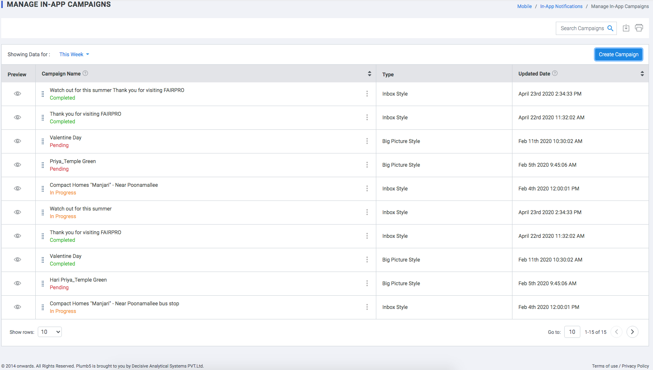Click the search magnifier icon in Search Campaigns
The width and height of the screenshot is (653, 370).
pos(610,28)
